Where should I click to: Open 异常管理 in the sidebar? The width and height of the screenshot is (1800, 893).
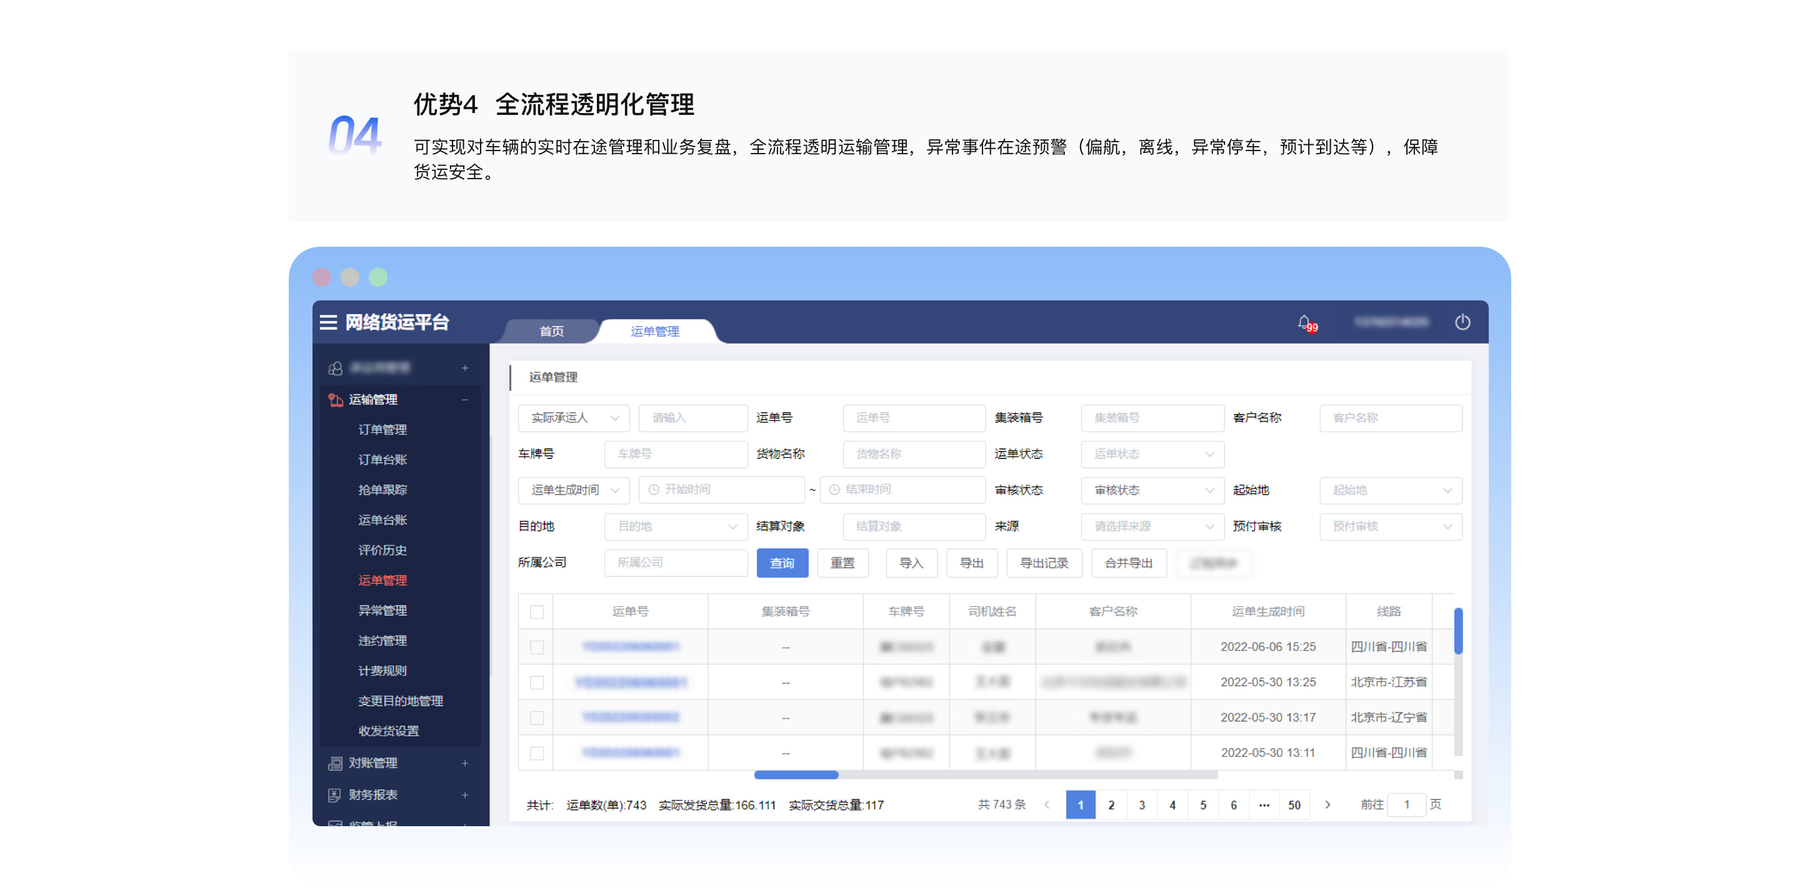[x=382, y=610]
